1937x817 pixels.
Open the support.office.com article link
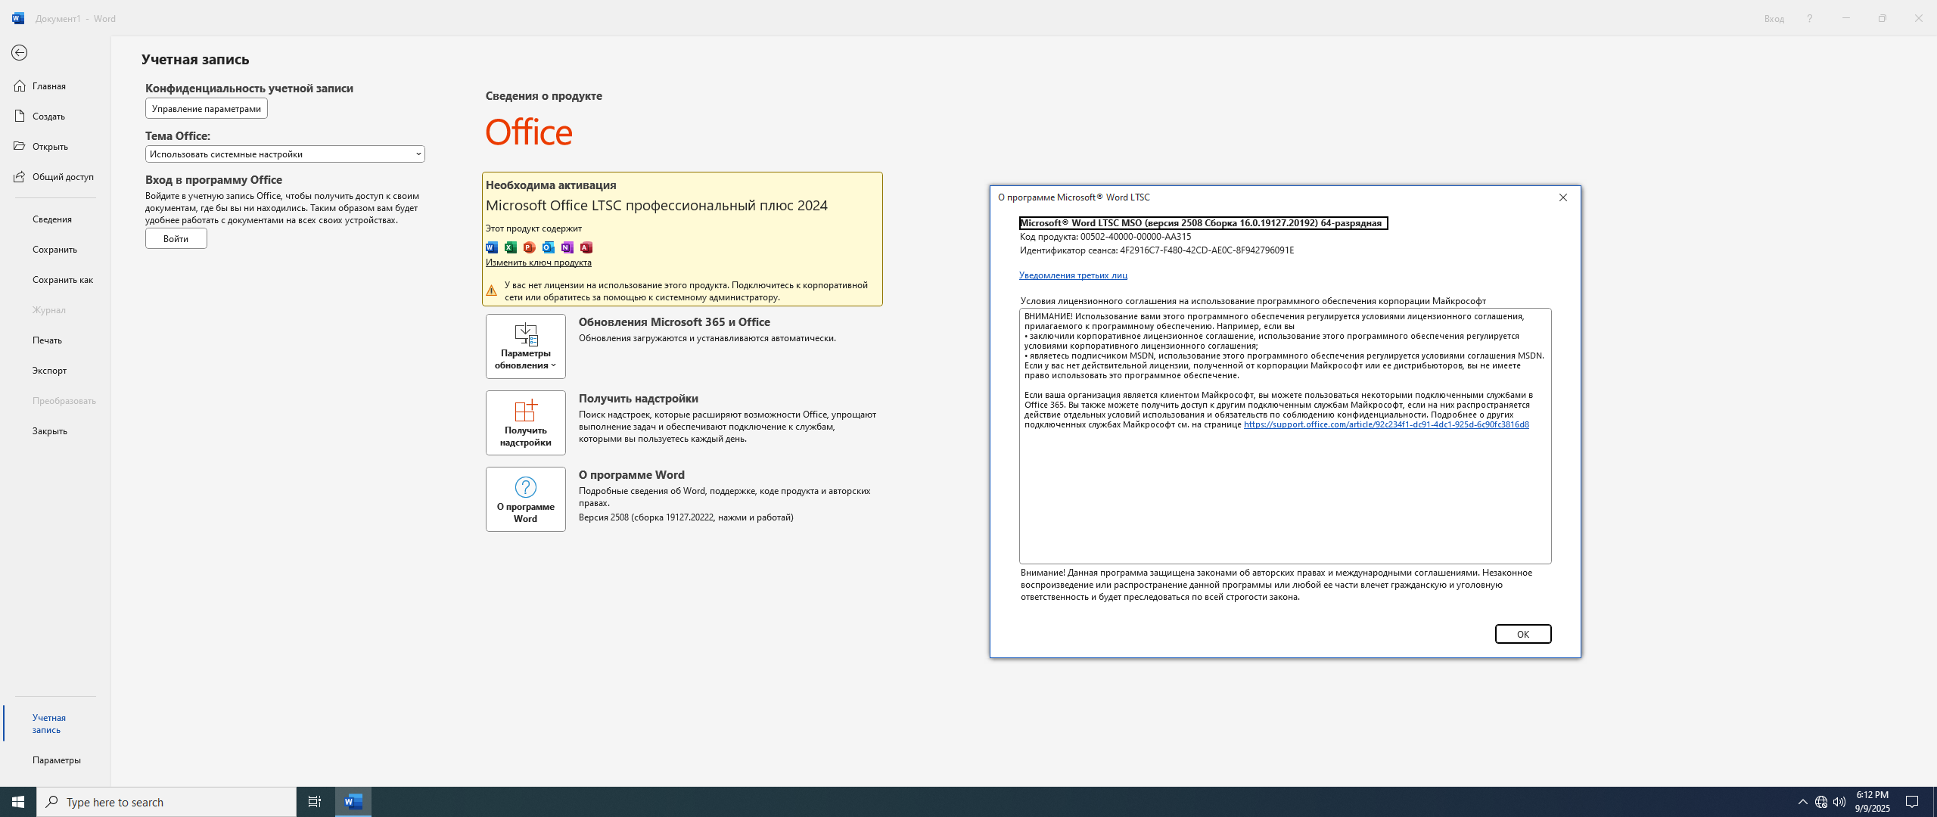pyautogui.click(x=1386, y=424)
